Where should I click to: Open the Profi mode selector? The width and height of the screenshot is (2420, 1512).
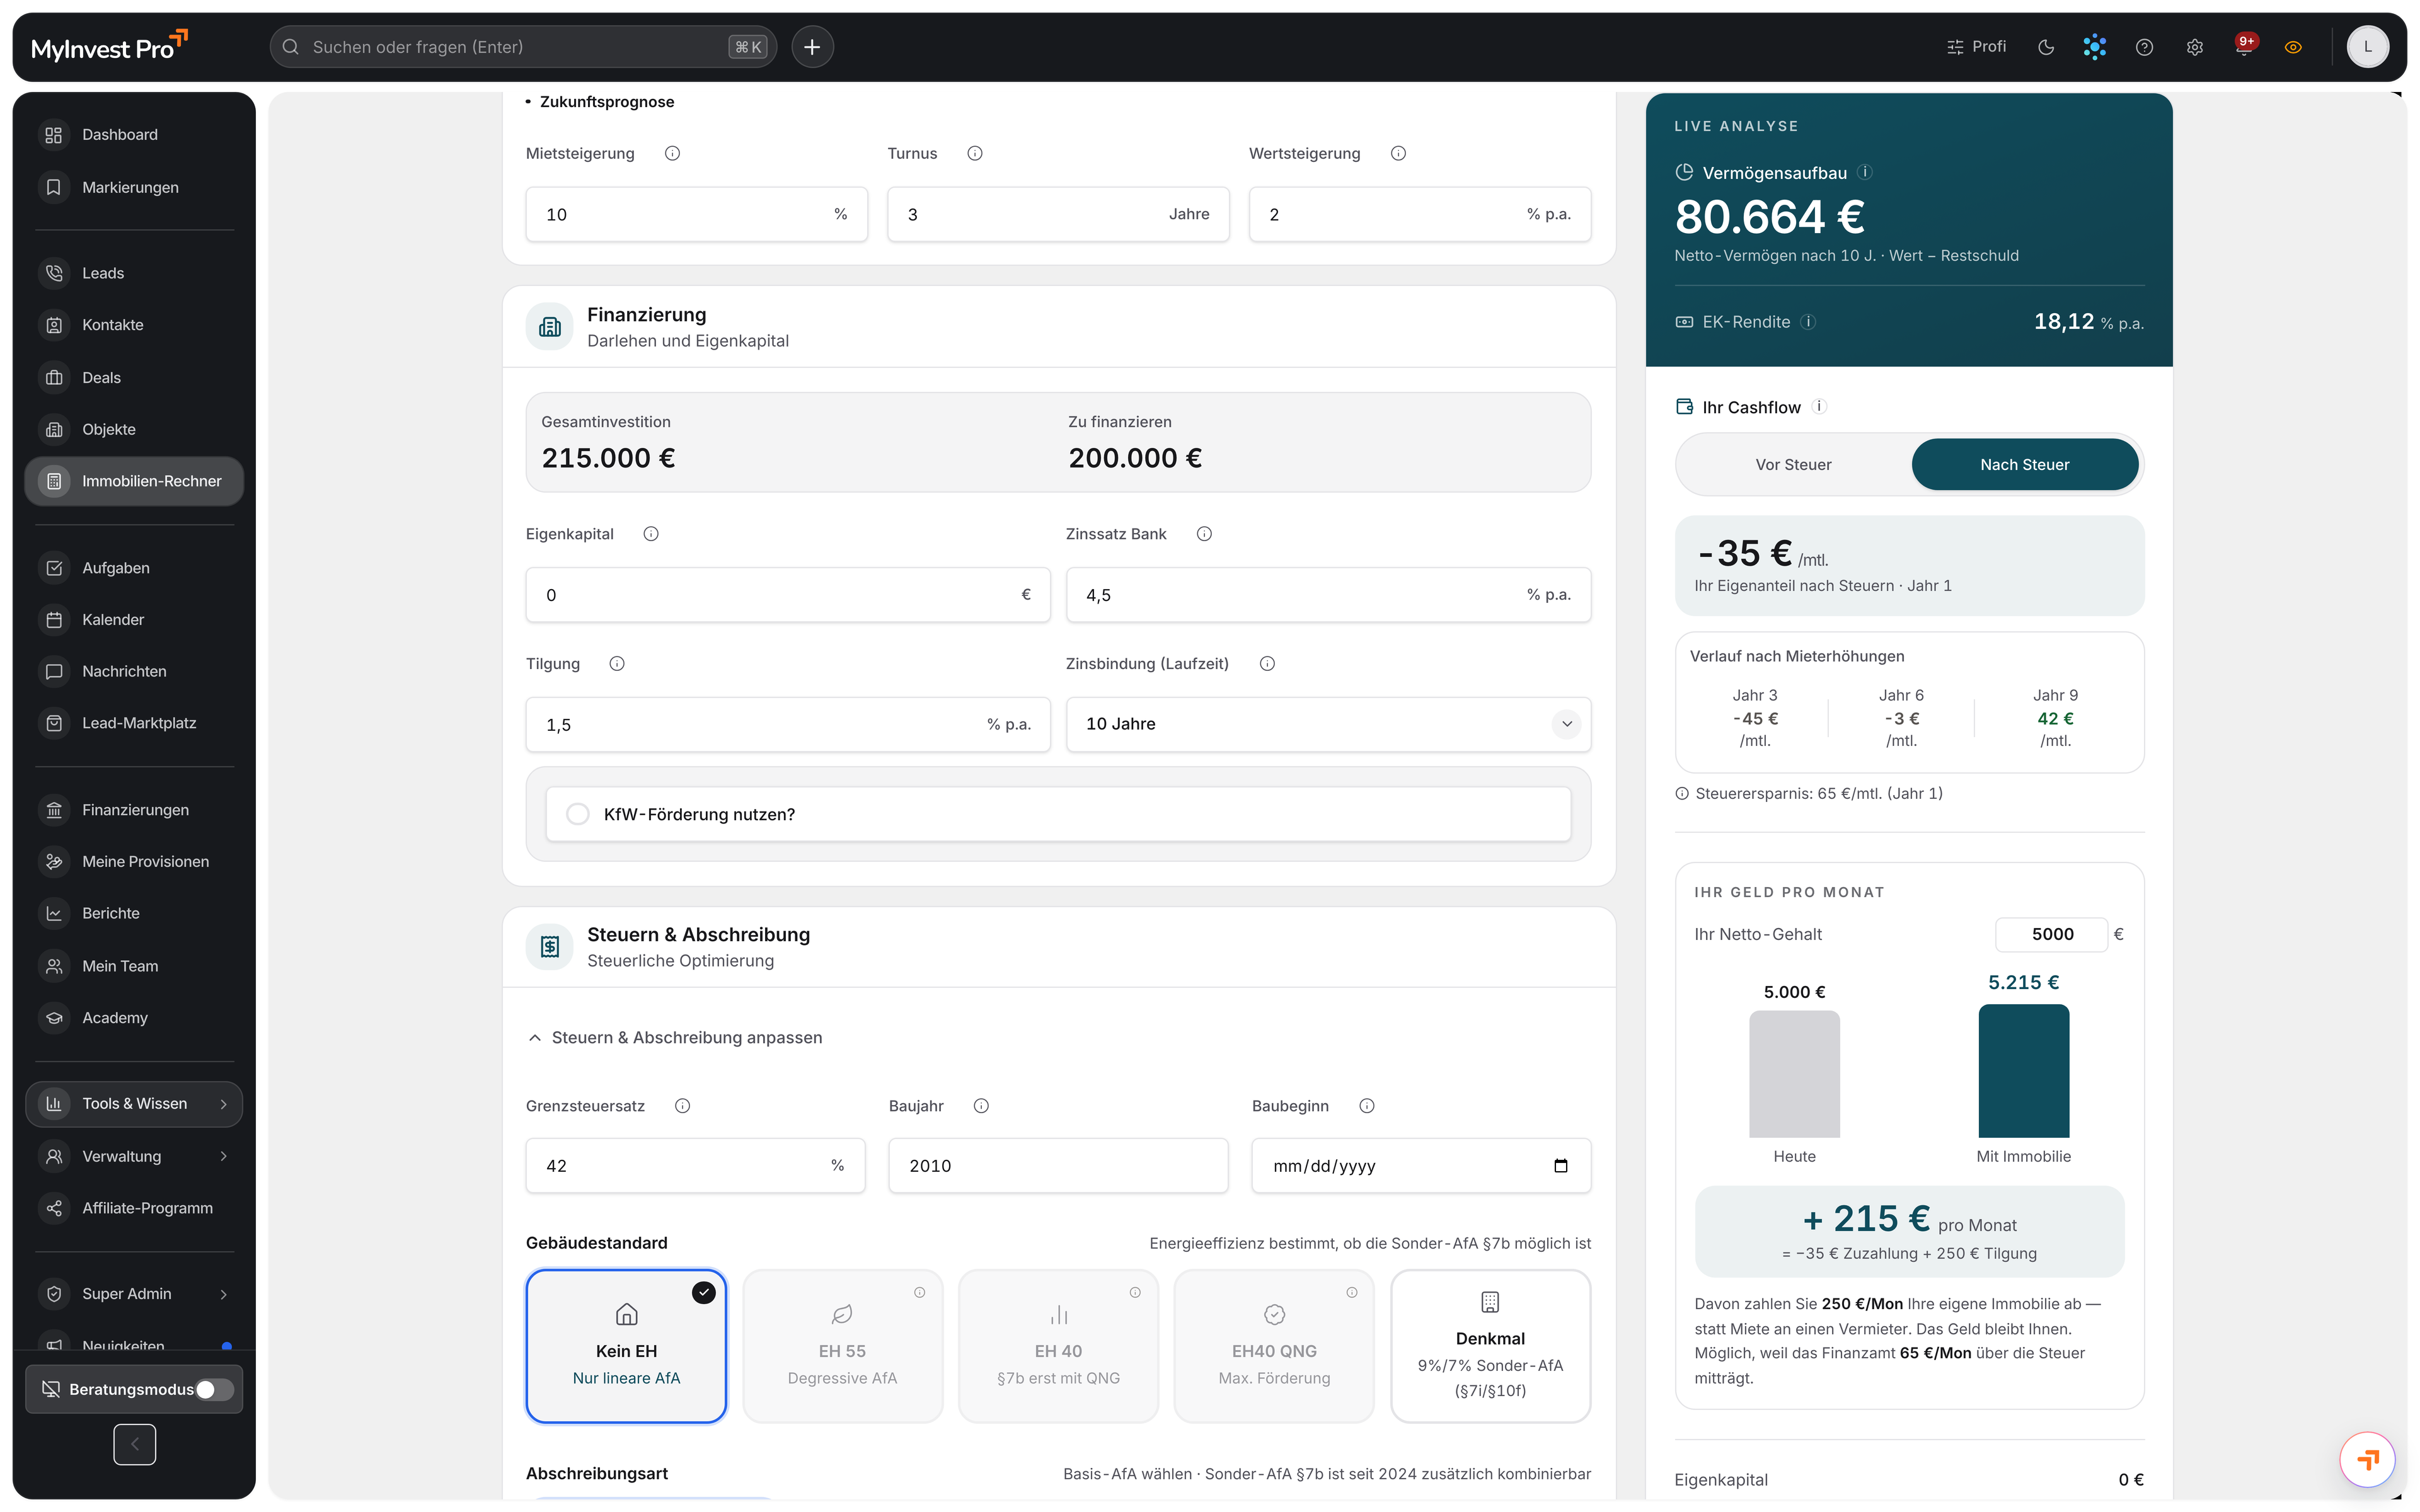1976,47
